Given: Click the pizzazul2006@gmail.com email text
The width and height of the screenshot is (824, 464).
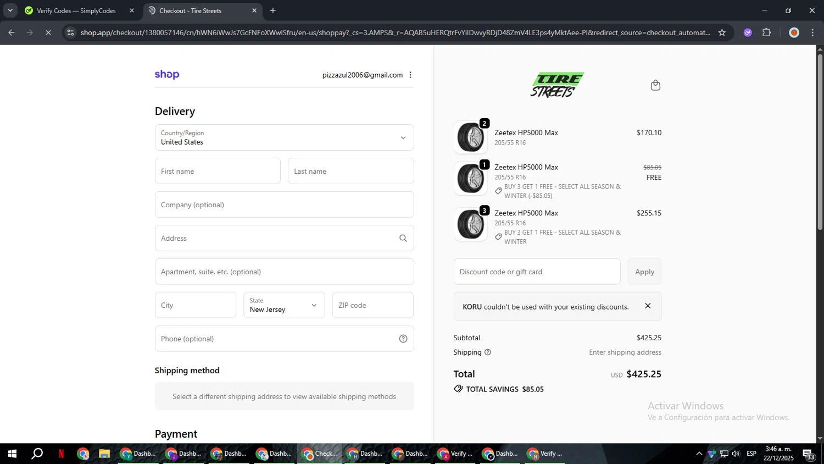Looking at the screenshot, I should click(x=363, y=75).
